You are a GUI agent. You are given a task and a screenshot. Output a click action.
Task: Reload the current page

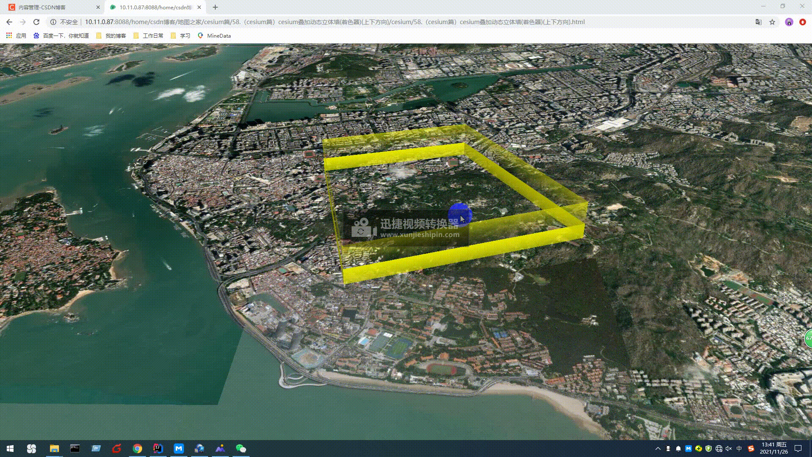36,22
